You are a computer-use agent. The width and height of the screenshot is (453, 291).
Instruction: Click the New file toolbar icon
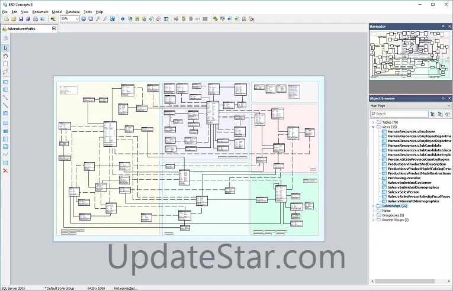click(x=7, y=19)
